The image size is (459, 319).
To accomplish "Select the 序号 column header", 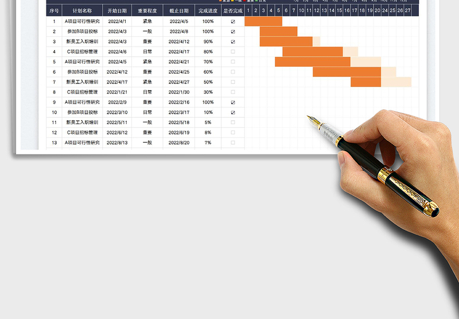I will [x=54, y=10].
